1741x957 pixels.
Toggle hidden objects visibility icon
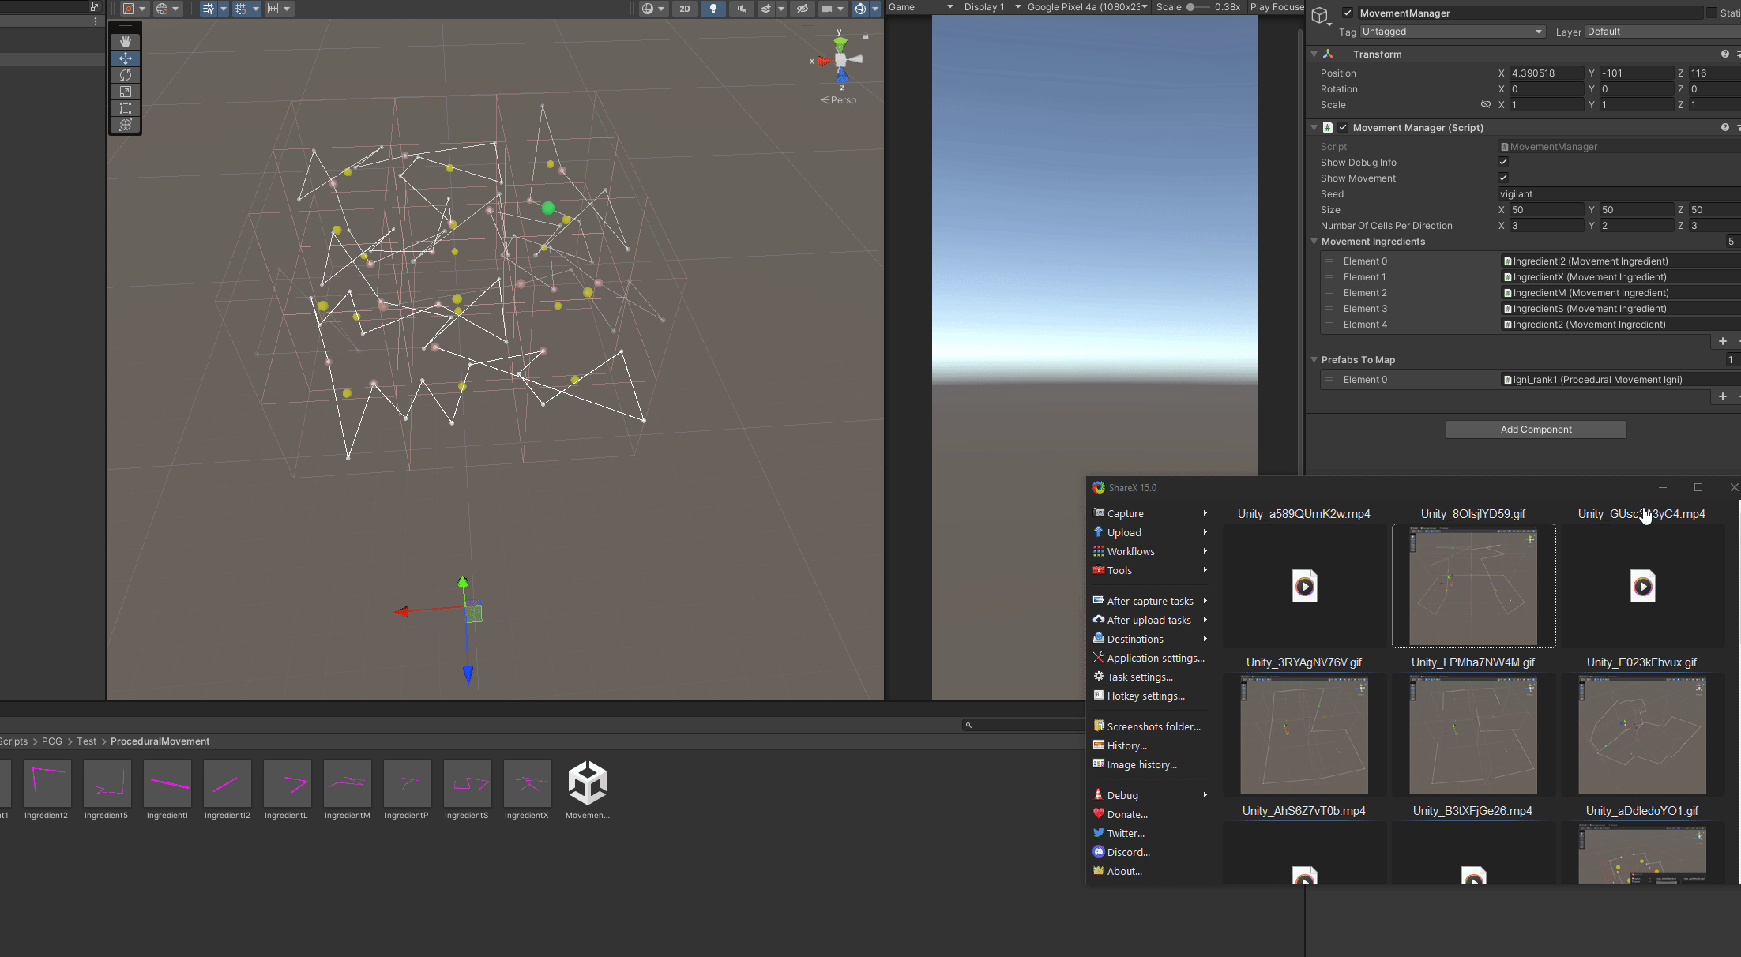click(x=803, y=9)
